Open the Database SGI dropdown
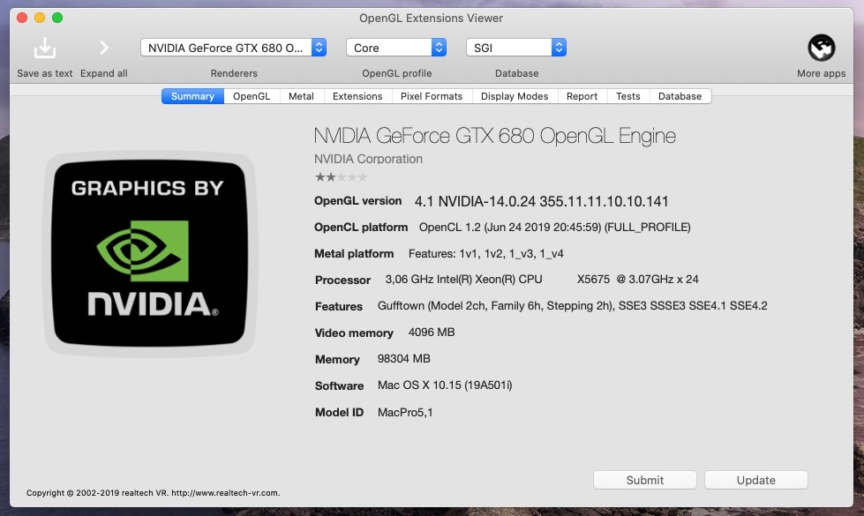Image resolution: width=864 pixels, height=516 pixels. coord(516,48)
